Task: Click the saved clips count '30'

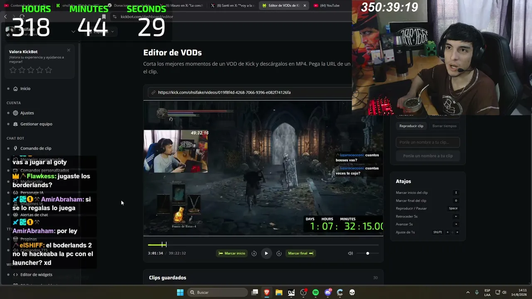Action: pyautogui.click(x=375, y=277)
